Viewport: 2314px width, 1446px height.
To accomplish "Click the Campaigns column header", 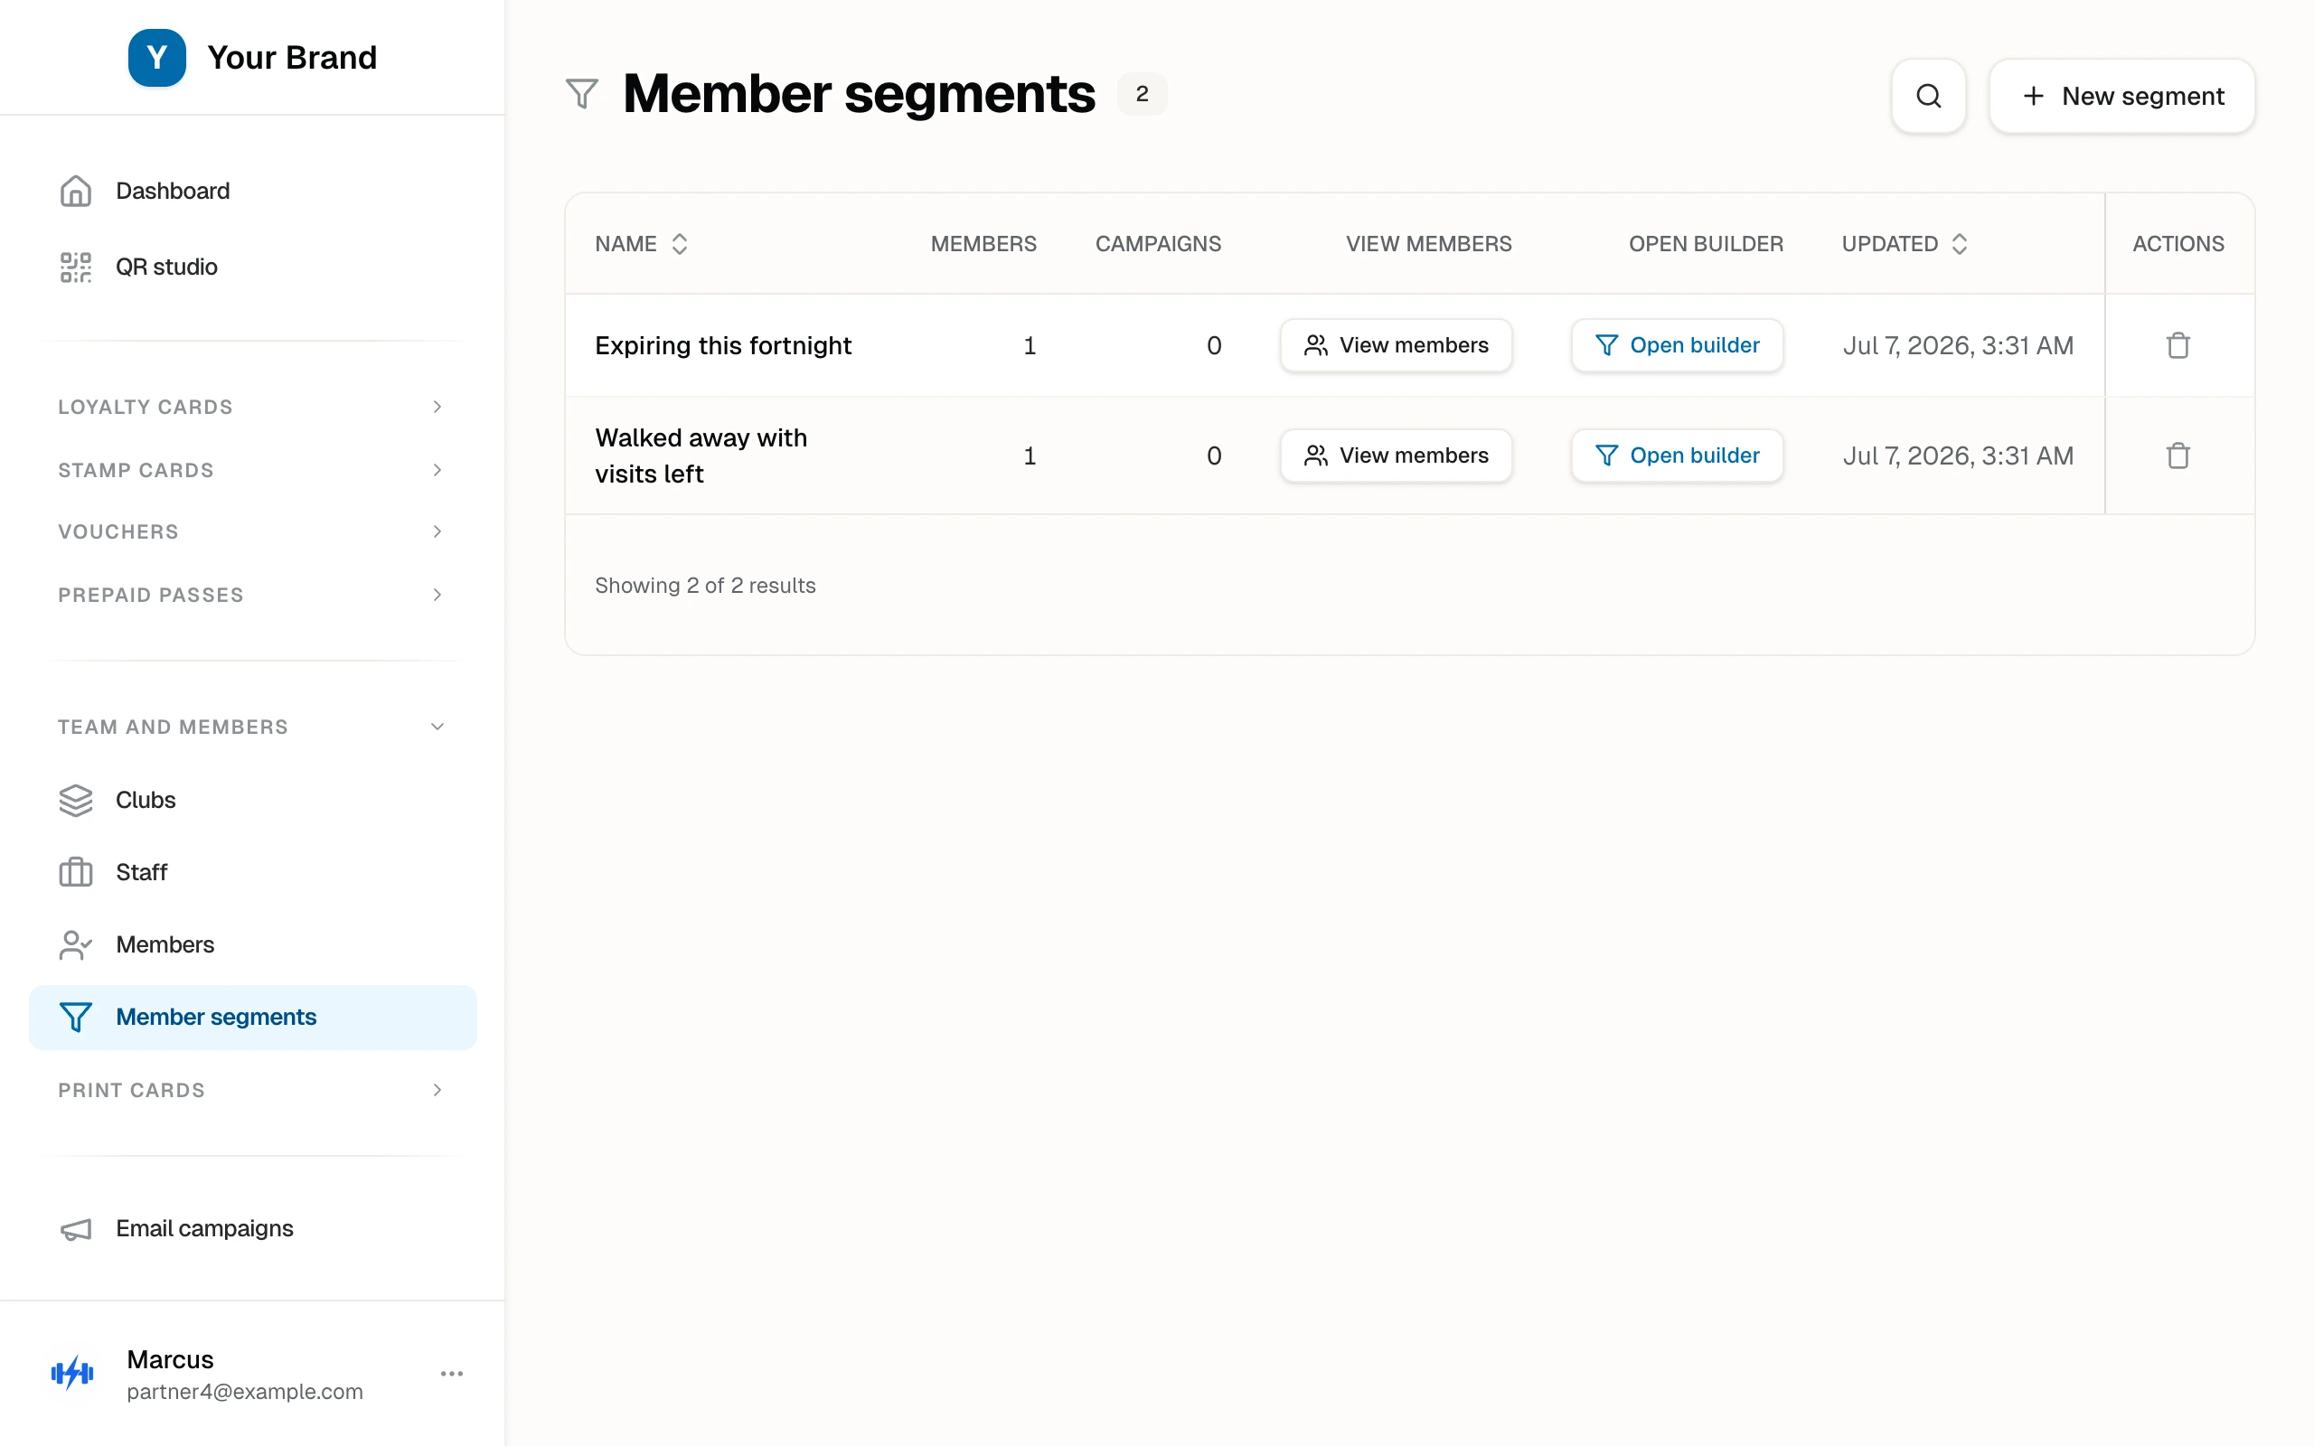I will [1157, 244].
